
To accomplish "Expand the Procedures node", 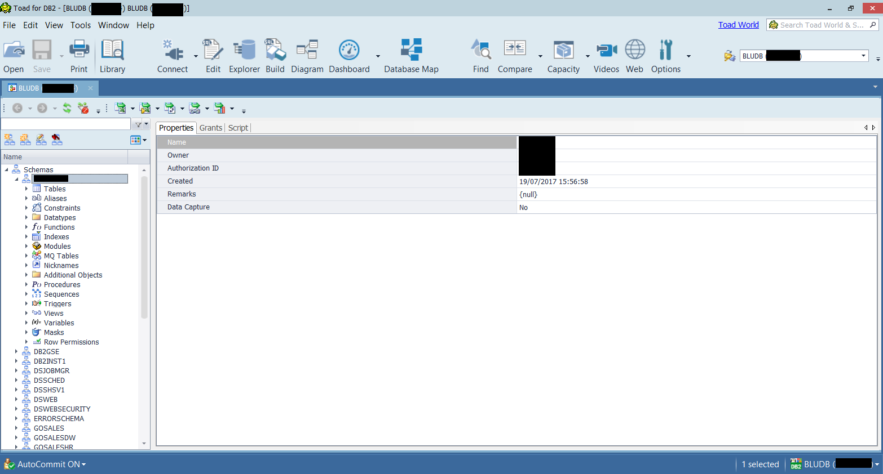I will (x=27, y=285).
